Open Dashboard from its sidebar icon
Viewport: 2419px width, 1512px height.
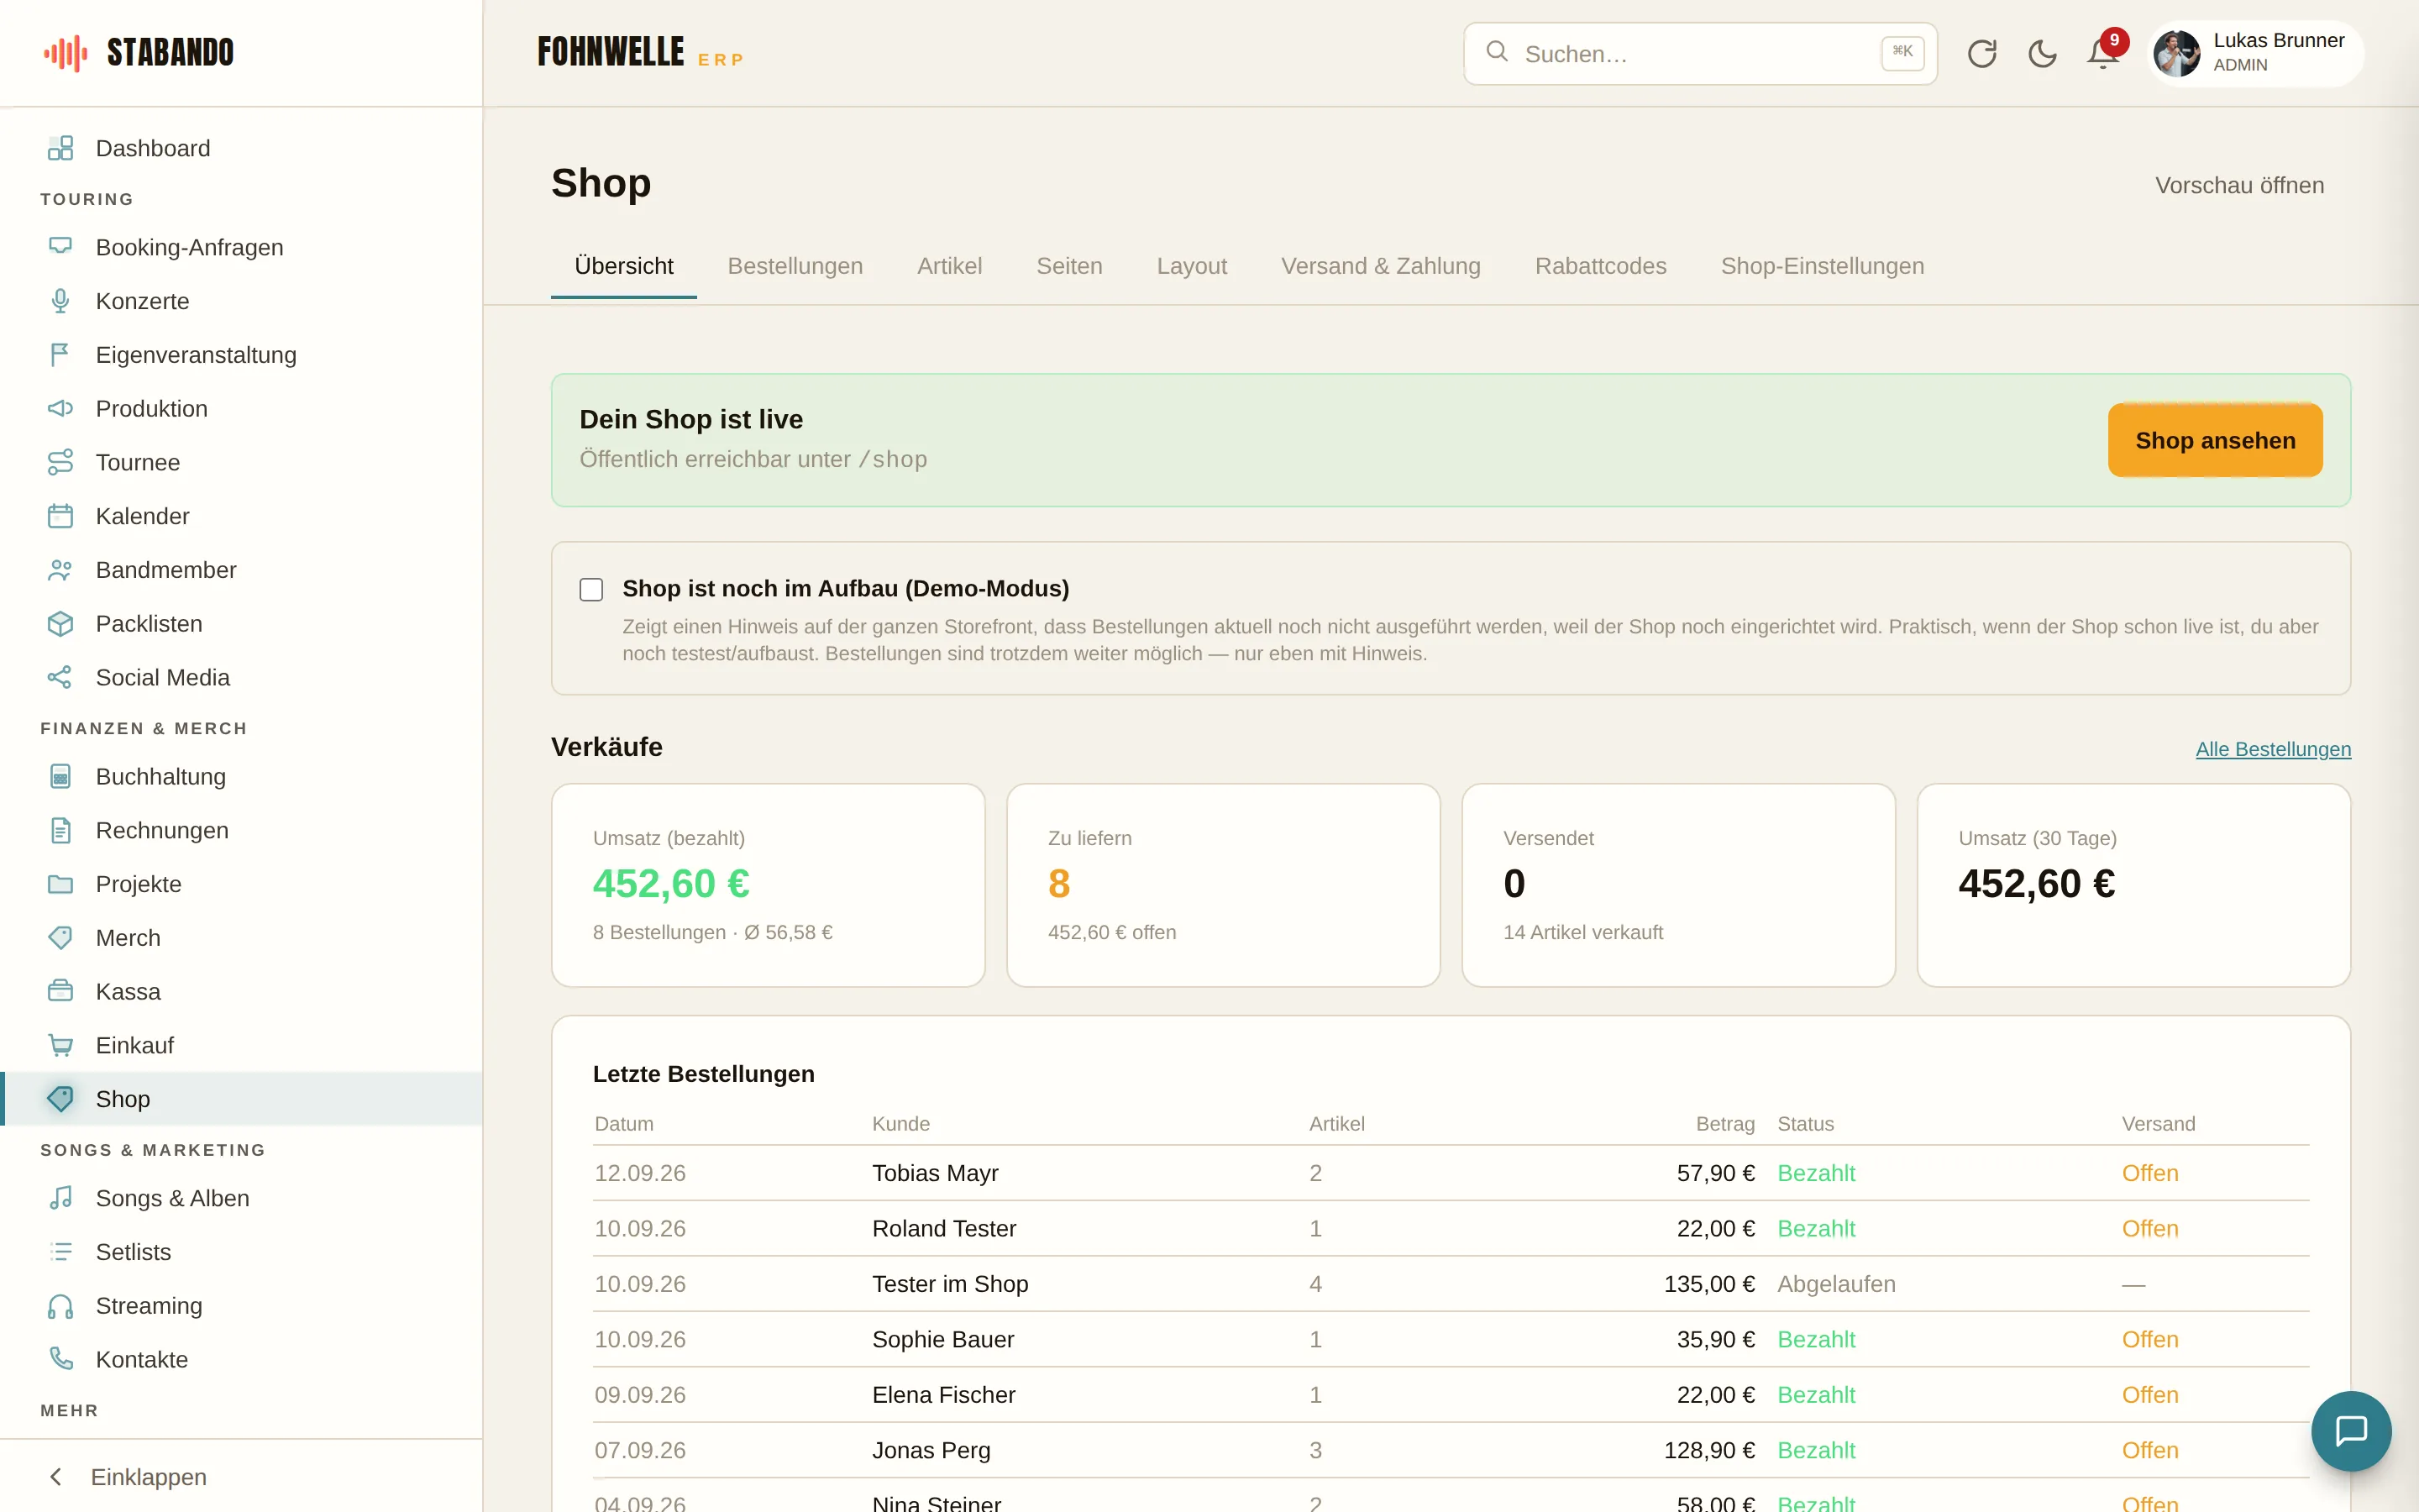coord(61,148)
